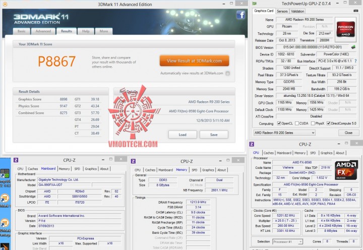Click the Manufacturer field Gigabyte Technology Co. Ltd.

[x=79, y=179]
